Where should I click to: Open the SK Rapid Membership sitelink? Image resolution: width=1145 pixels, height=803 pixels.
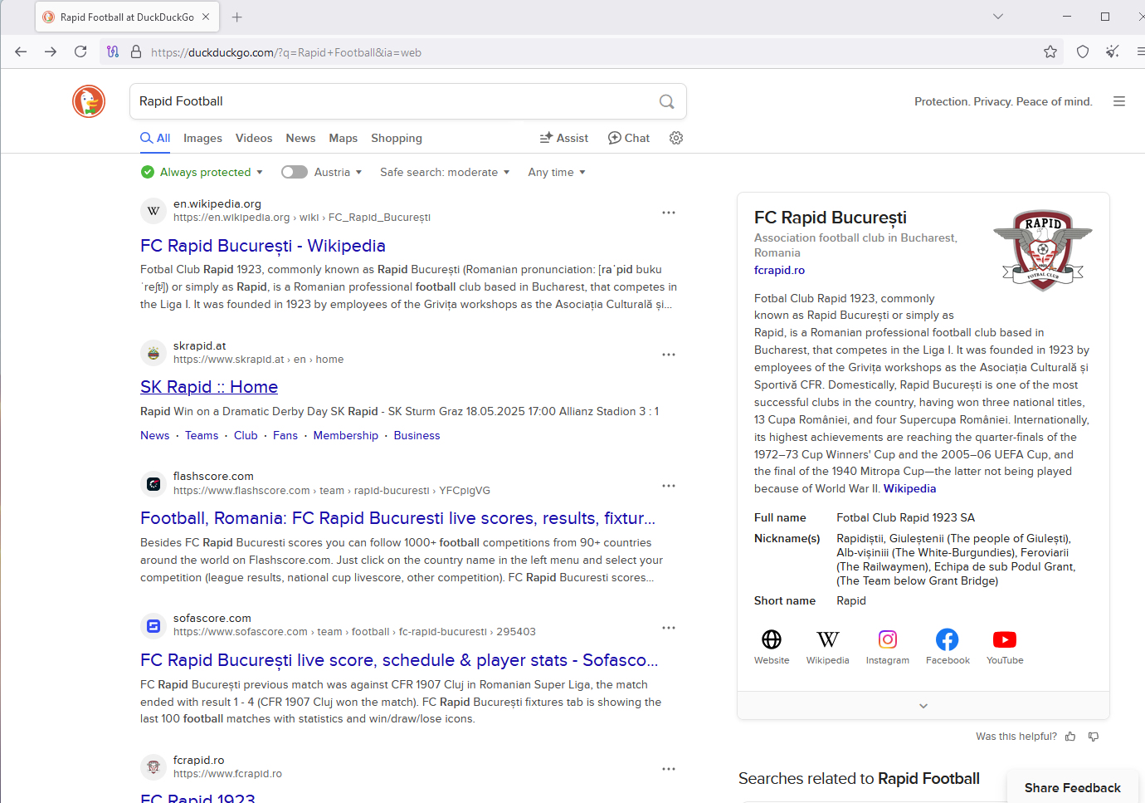click(x=346, y=435)
